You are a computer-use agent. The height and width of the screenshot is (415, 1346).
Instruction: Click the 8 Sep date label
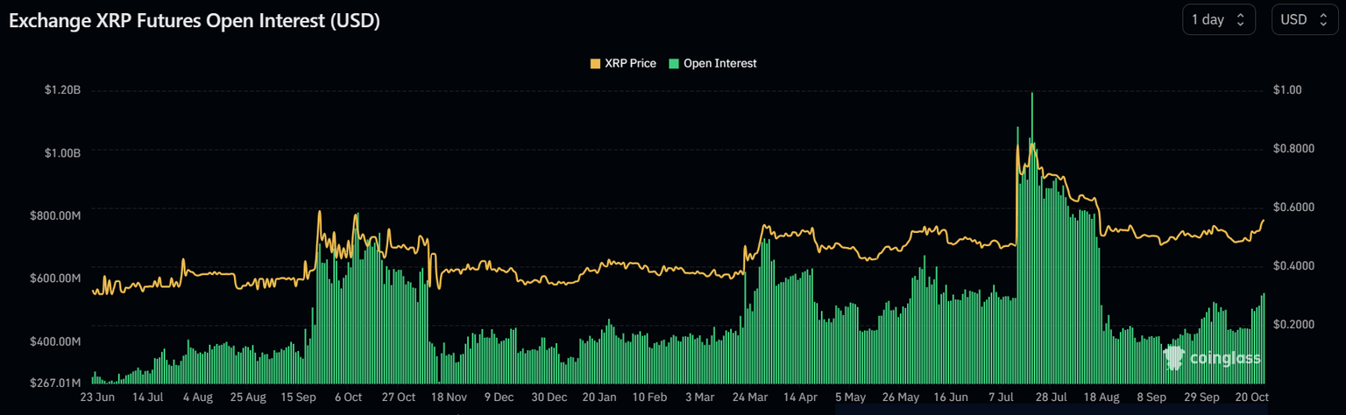[1153, 397]
